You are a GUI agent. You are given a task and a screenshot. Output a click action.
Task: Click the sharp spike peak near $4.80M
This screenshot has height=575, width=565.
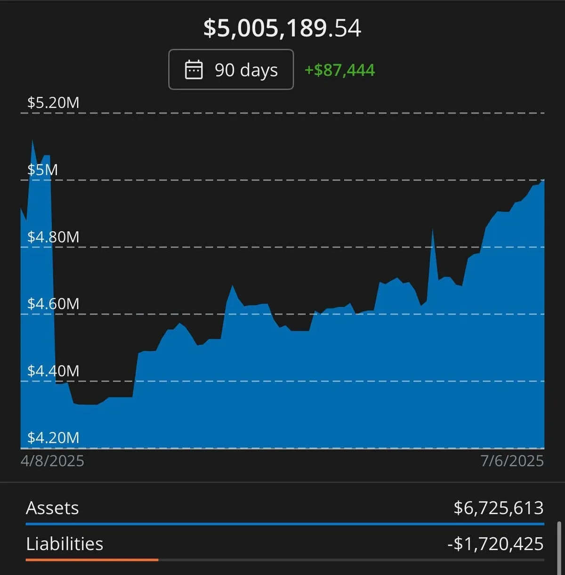(x=433, y=230)
